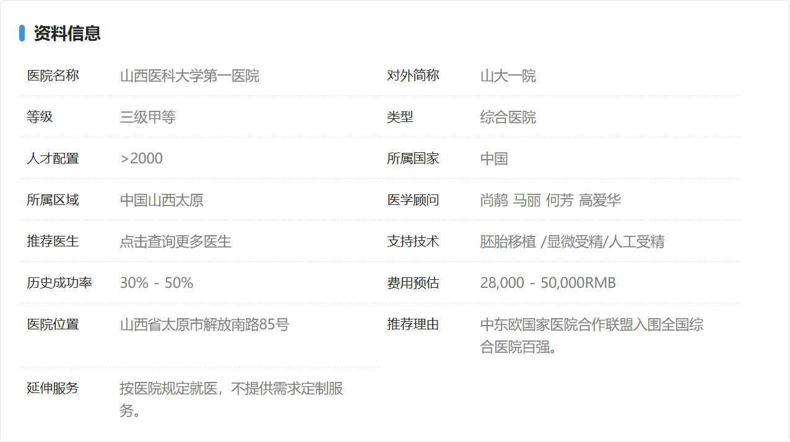790x442 pixels.
Task: Click the region value 中国山西太原
Action: 162,200
